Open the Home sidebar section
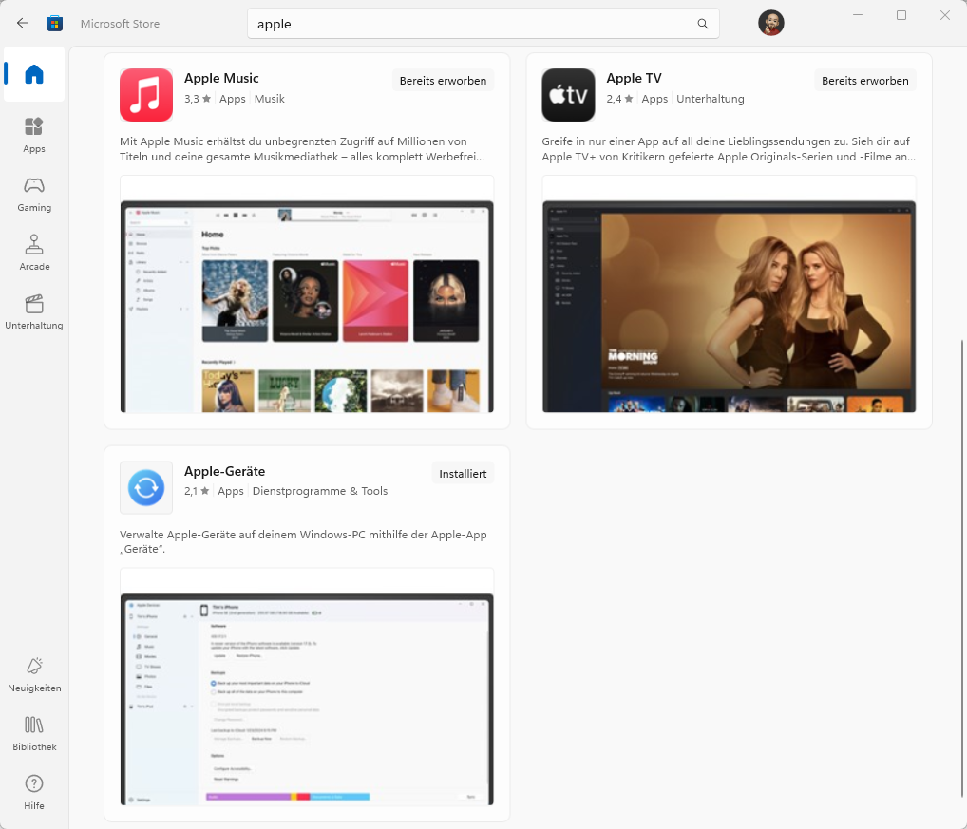Viewport: 967px width, 829px height. (34, 75)
